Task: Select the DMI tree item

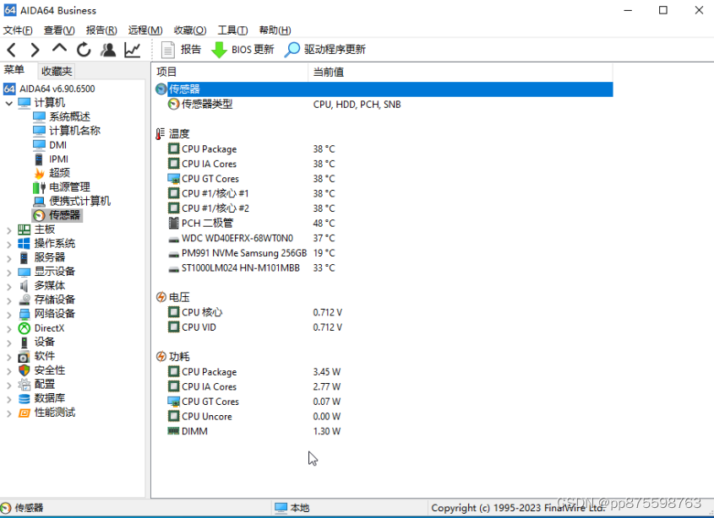Action: 50,145
